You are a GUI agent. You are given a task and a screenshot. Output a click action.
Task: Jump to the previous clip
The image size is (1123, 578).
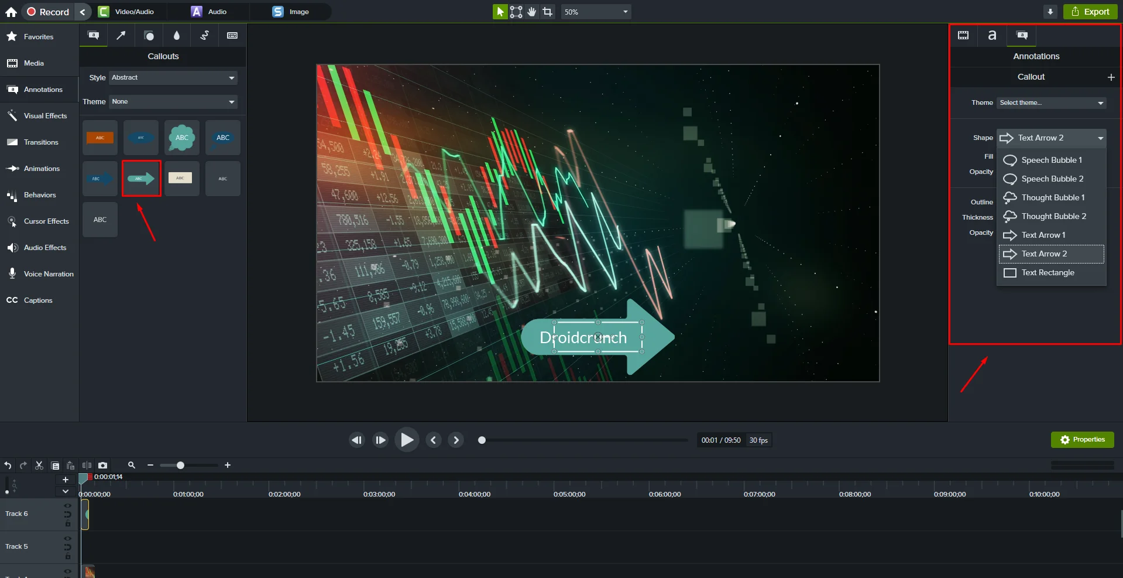(x=433, y=440)
